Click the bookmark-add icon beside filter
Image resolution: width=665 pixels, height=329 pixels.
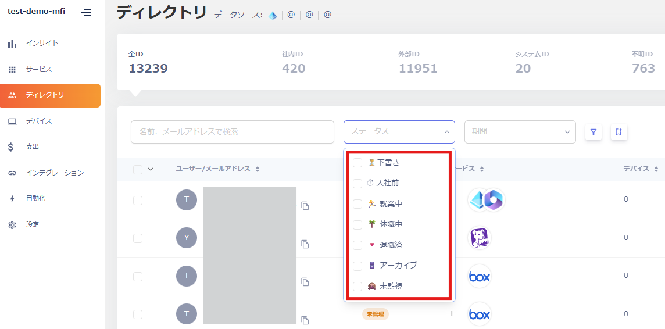[618, 132]
